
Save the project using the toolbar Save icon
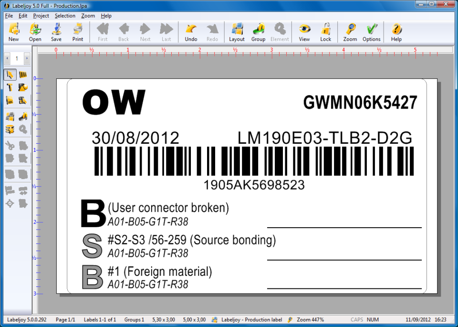pos(56,32)
